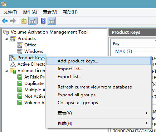Open the 查看(V) menu bar item
Screen dimensions: 156x132
coord(50,12)
